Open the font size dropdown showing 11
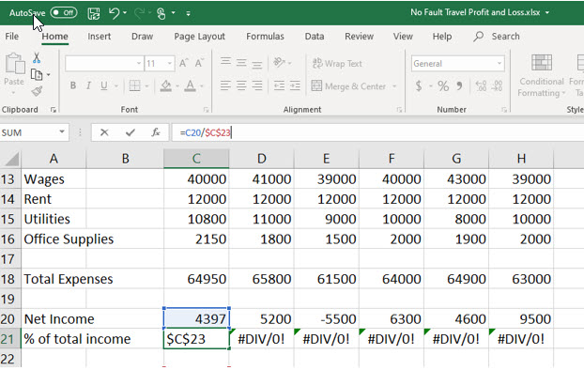The width and height of the screenshot is (584, 370). [x=170, y=64]
